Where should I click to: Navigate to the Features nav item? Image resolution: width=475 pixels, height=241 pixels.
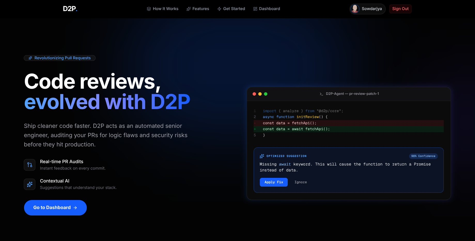(x=201, y=9)
